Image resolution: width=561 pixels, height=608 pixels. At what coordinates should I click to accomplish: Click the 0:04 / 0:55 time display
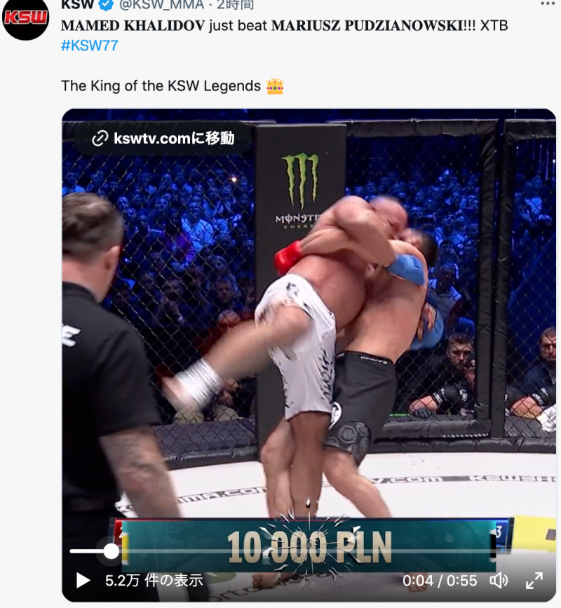[440, 581]
